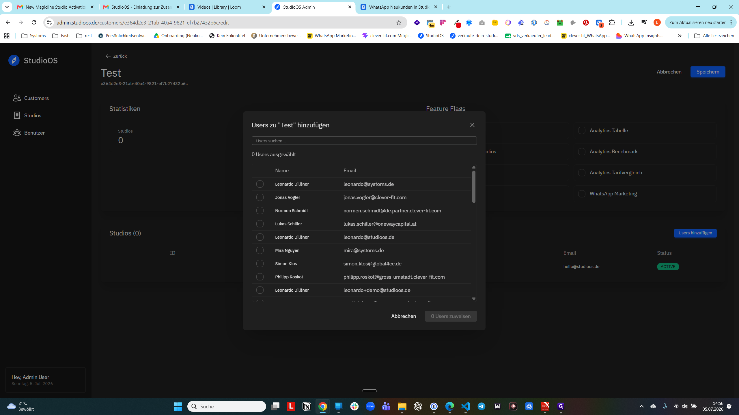Open the tab search dropdown arrow

pos(7,7)
